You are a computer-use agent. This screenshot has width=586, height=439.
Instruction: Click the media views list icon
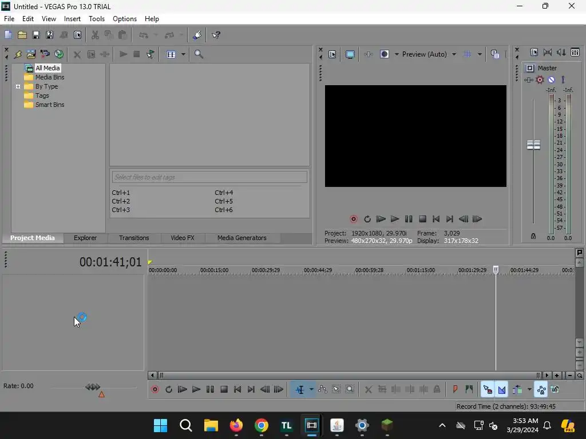171,54
